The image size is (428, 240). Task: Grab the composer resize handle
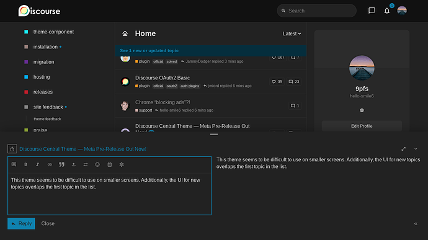click(x=214, y=135)
